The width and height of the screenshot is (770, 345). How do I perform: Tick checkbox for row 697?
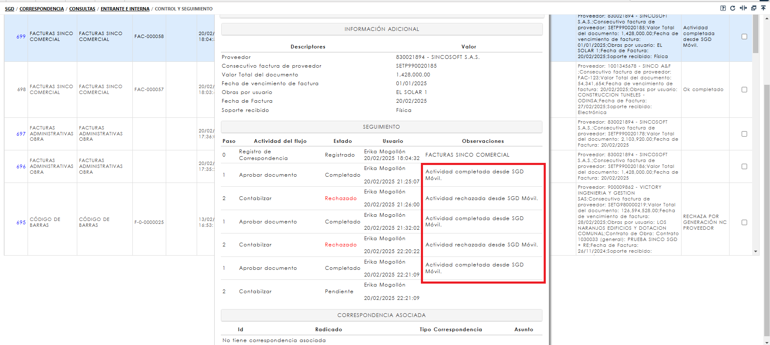click(x=744, y=134)
